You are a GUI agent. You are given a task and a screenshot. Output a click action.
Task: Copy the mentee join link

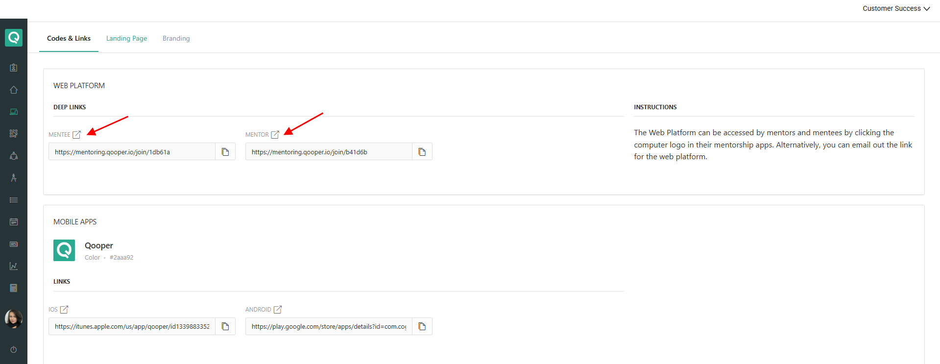225,152
